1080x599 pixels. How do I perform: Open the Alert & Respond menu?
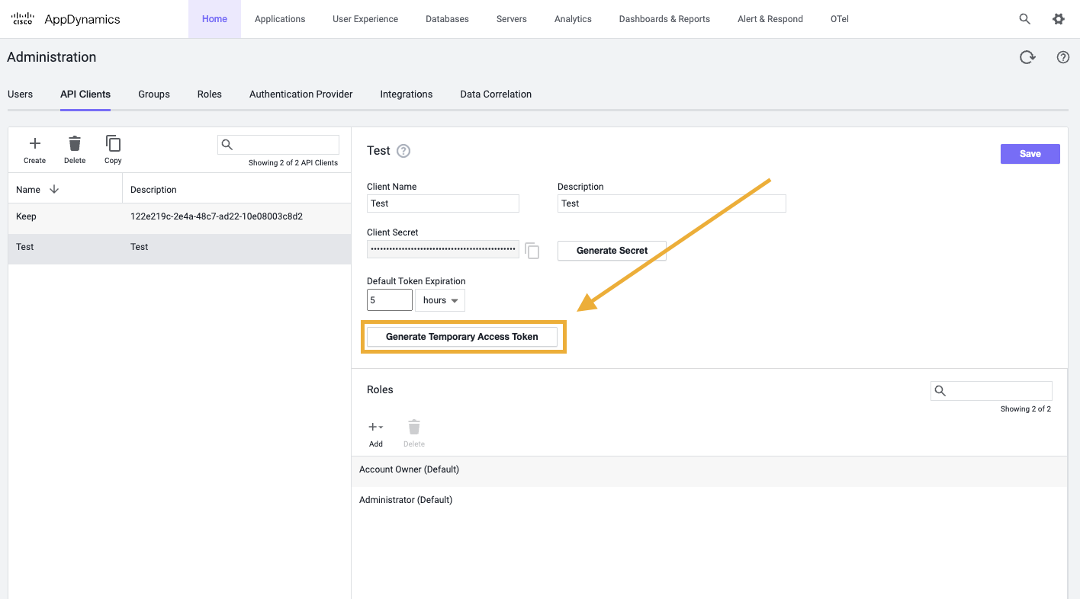tap(770, 19)
